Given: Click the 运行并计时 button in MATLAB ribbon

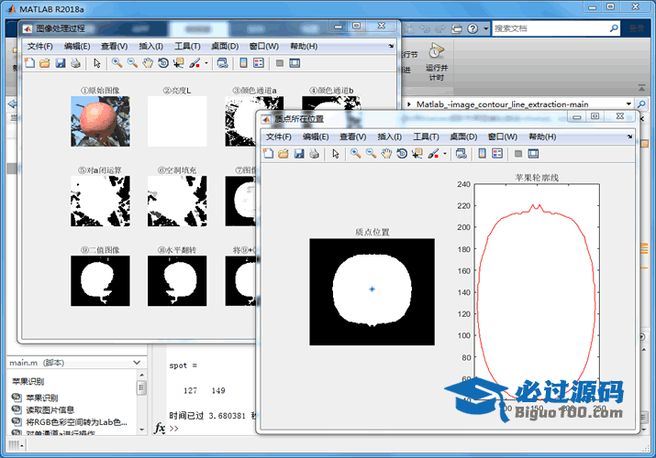Looking at the screenshot, I should click(437, 61).
